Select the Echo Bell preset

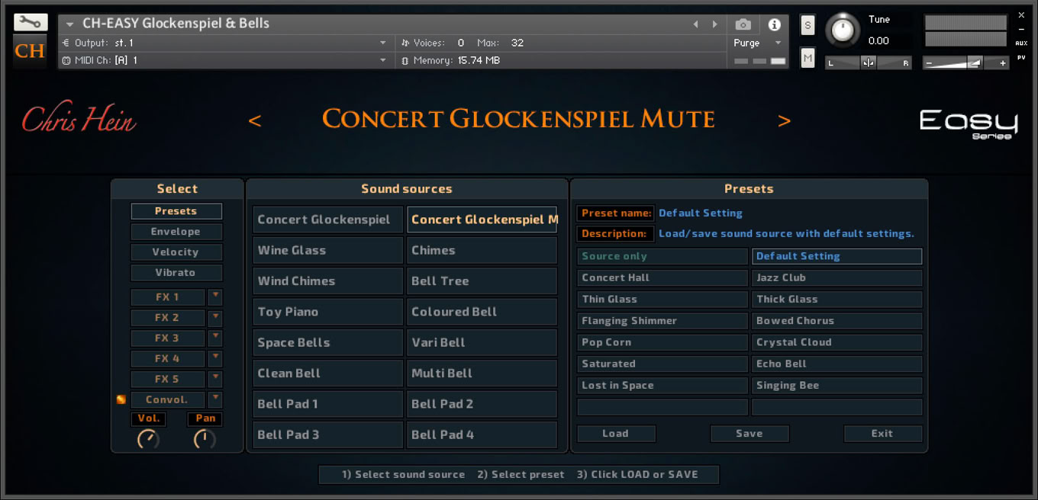837,364
